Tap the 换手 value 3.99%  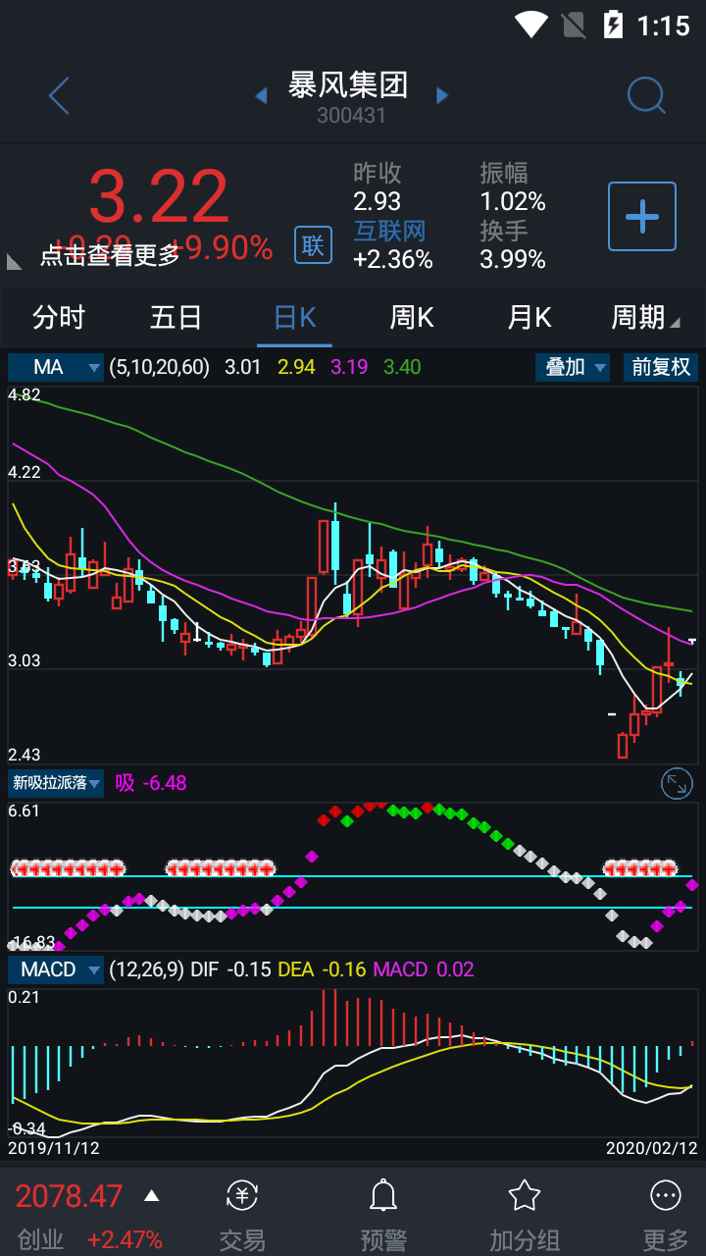point(513,259)
